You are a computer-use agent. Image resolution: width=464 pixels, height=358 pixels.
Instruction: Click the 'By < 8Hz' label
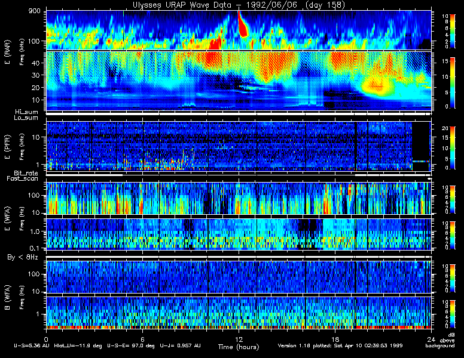(x=23, y=257)
